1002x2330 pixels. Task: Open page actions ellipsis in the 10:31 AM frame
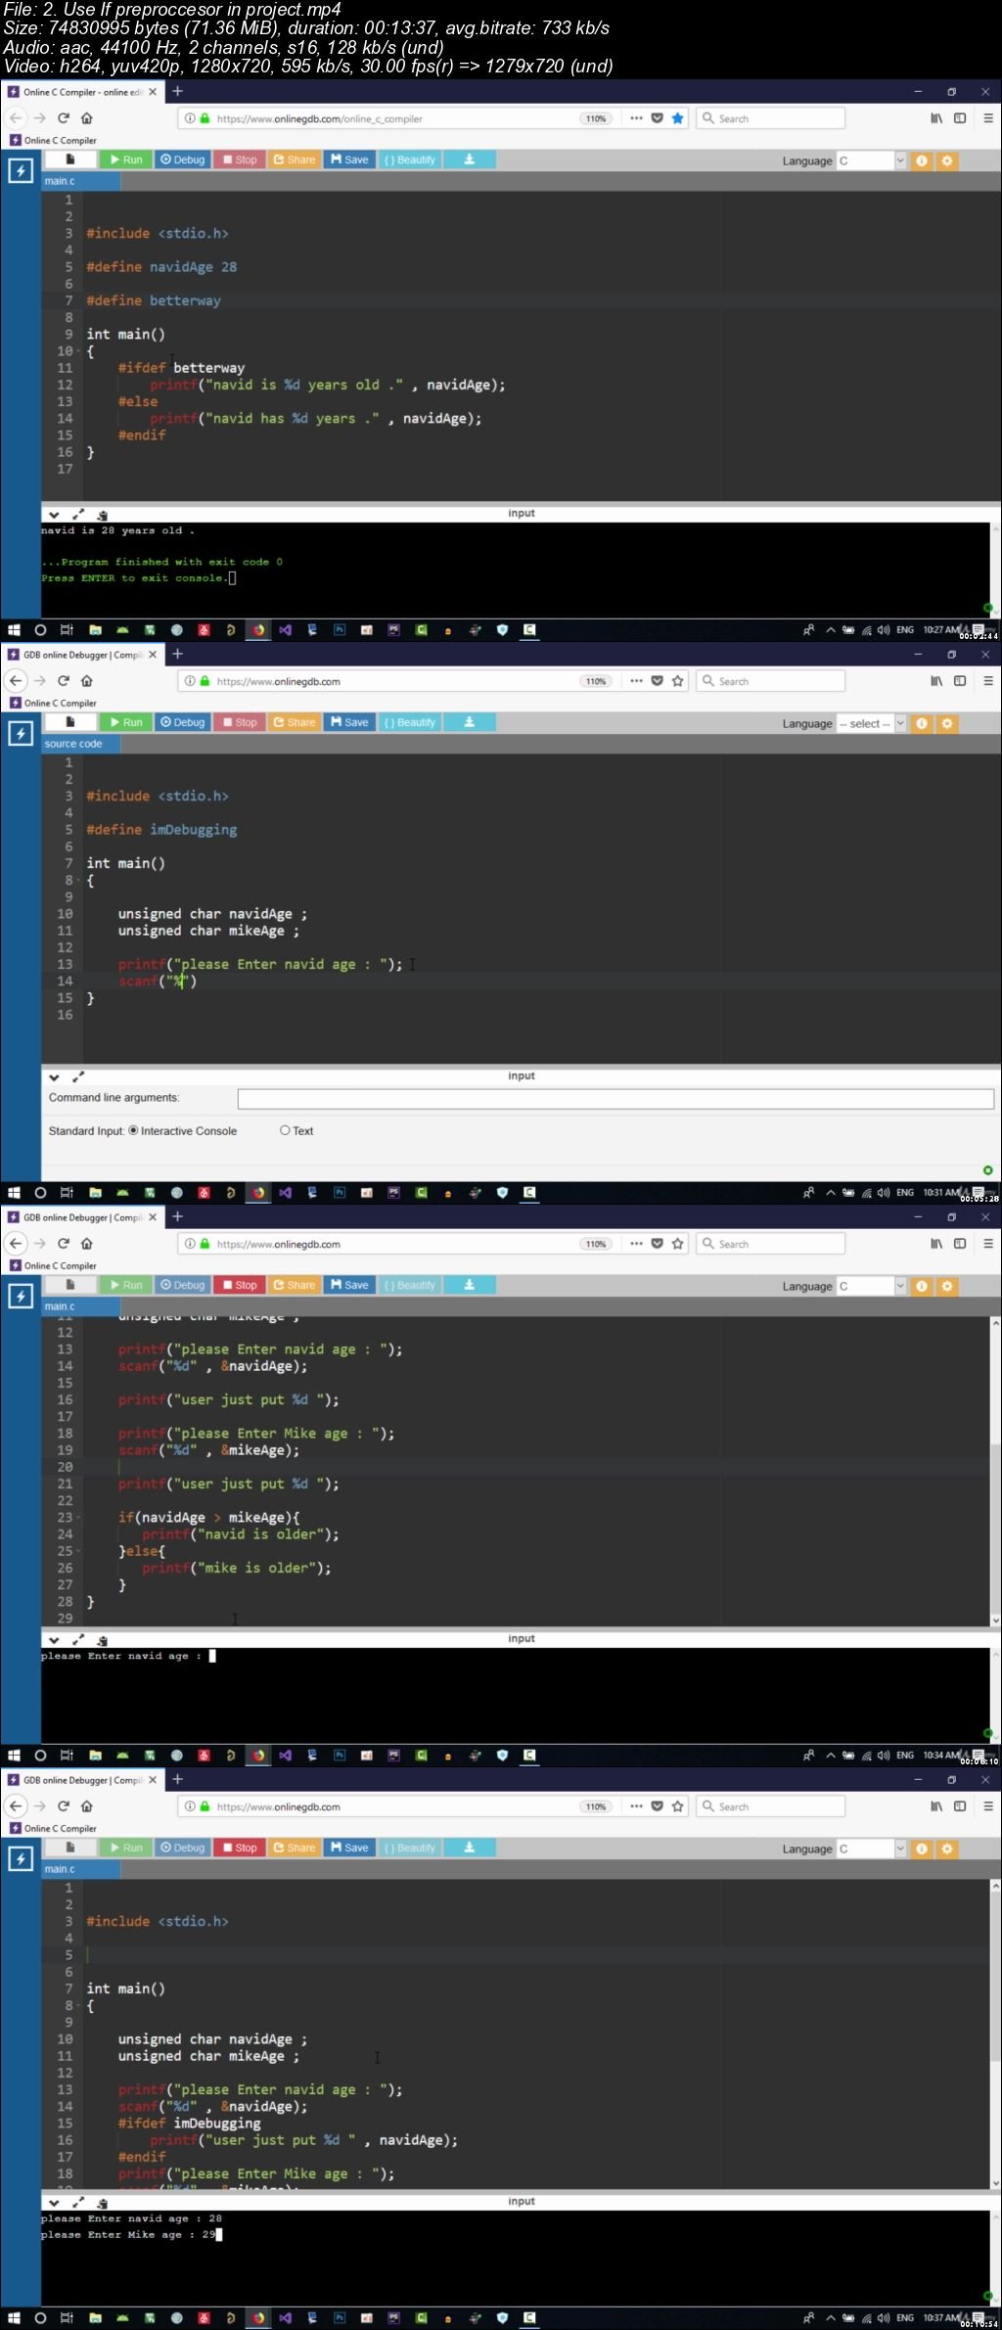tap(637, 681)
